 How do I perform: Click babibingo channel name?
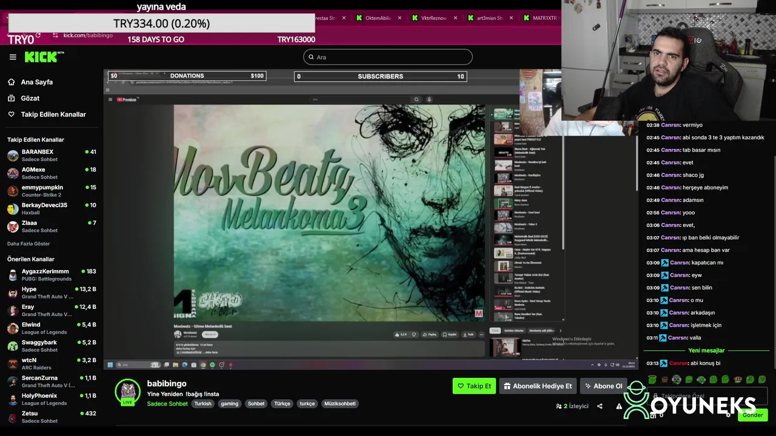(167, 383)
